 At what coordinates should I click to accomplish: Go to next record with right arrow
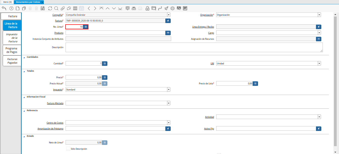point(95,8)
